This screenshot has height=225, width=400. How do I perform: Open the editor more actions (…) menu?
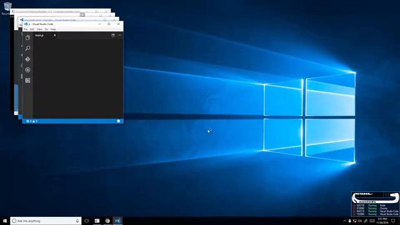[x=119, y=35]
